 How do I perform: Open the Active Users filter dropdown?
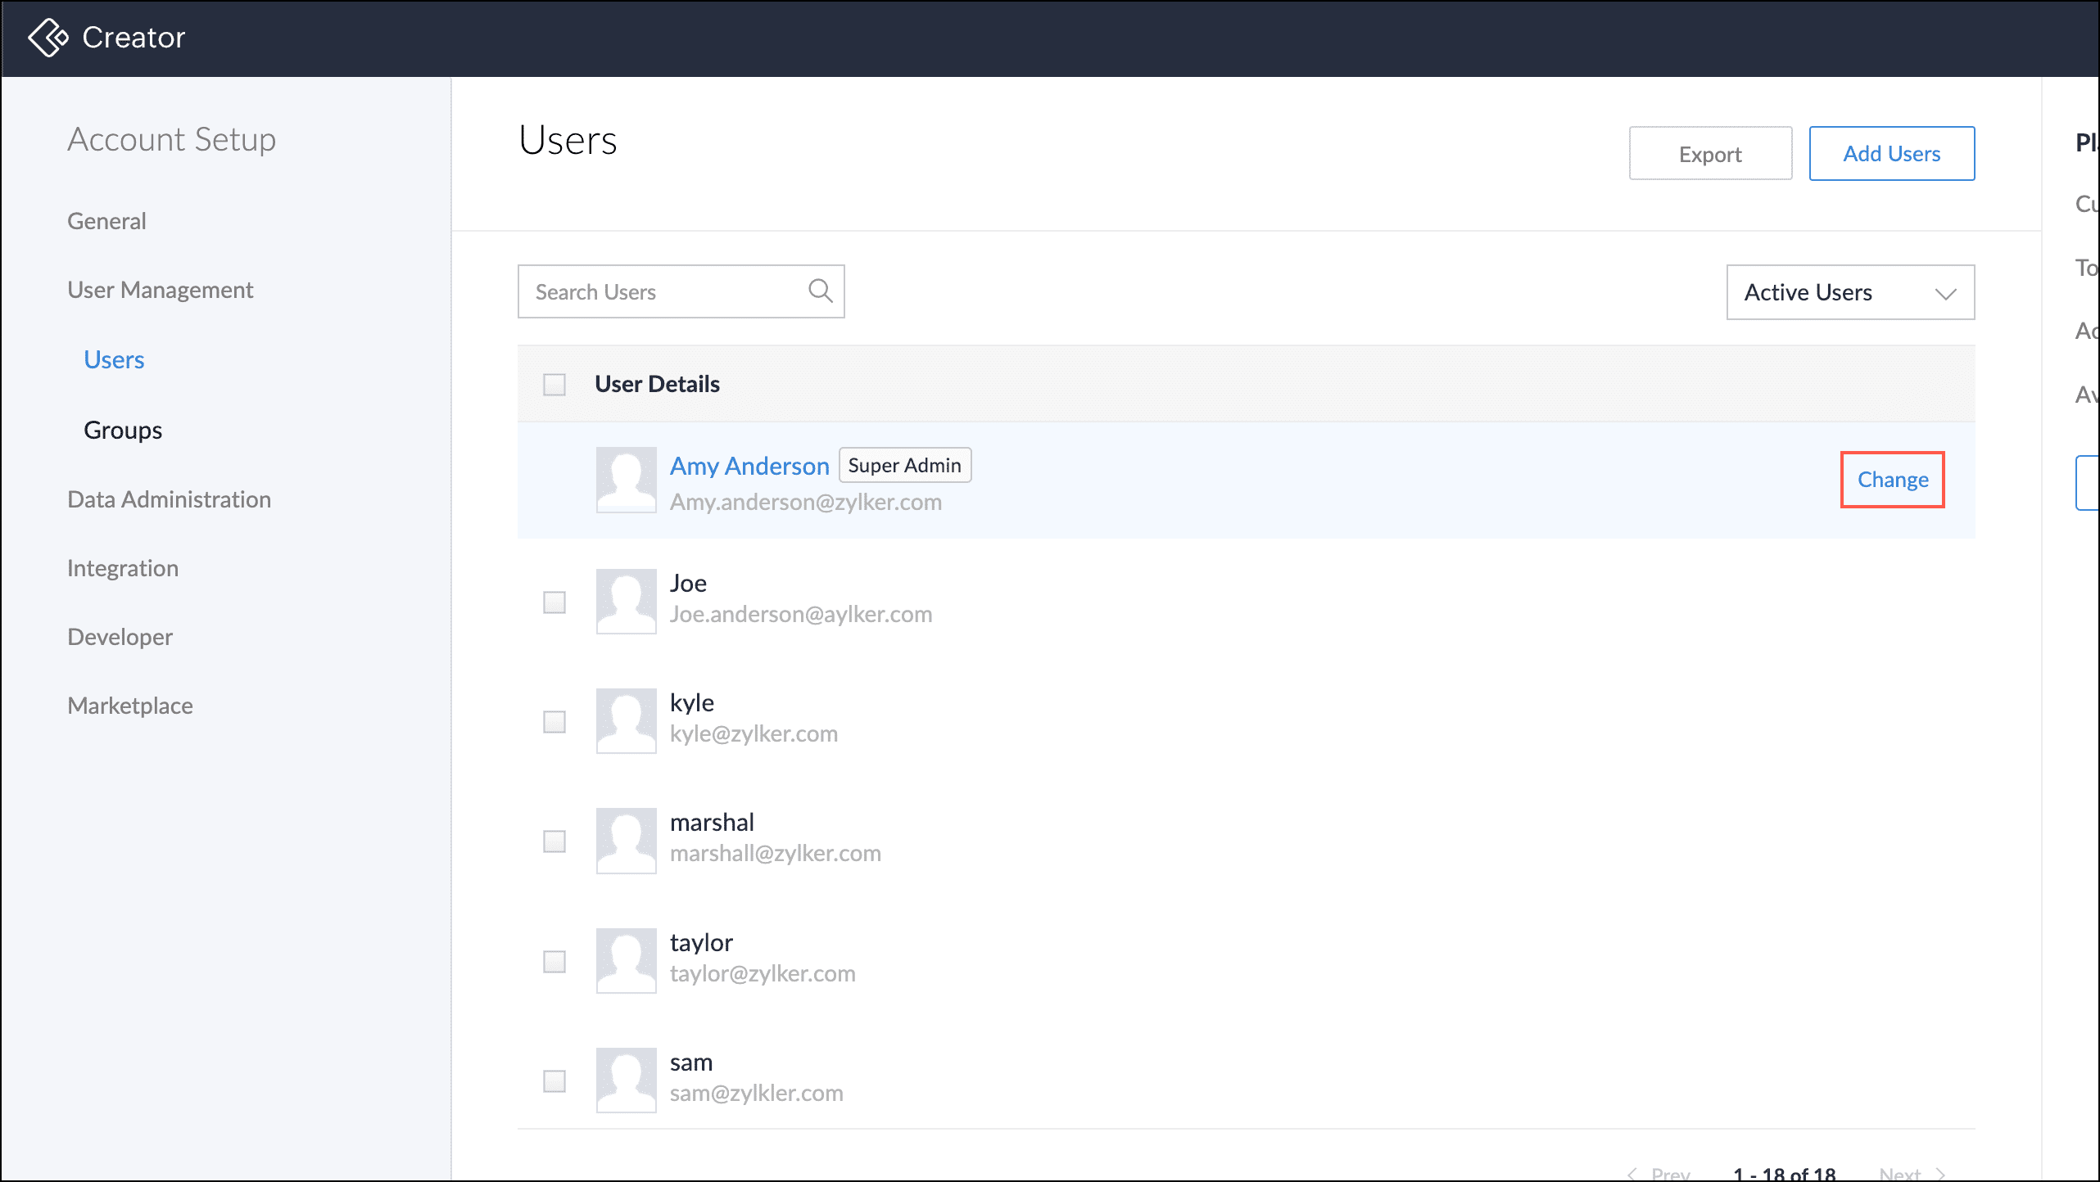[x=1849, y=292]
